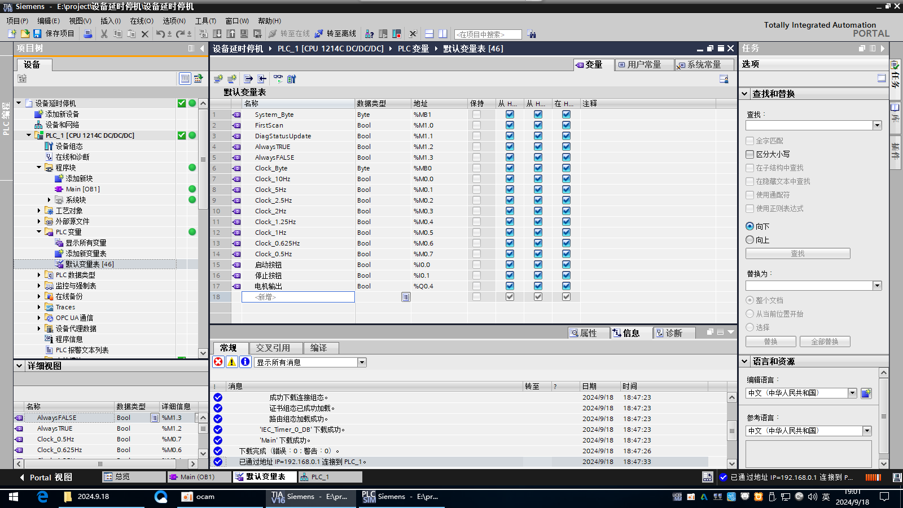Image resolution: width=903 pixels, height=508 pixels.
Task: Click the open project toolbar icon
Action: [x=25, y=34]
